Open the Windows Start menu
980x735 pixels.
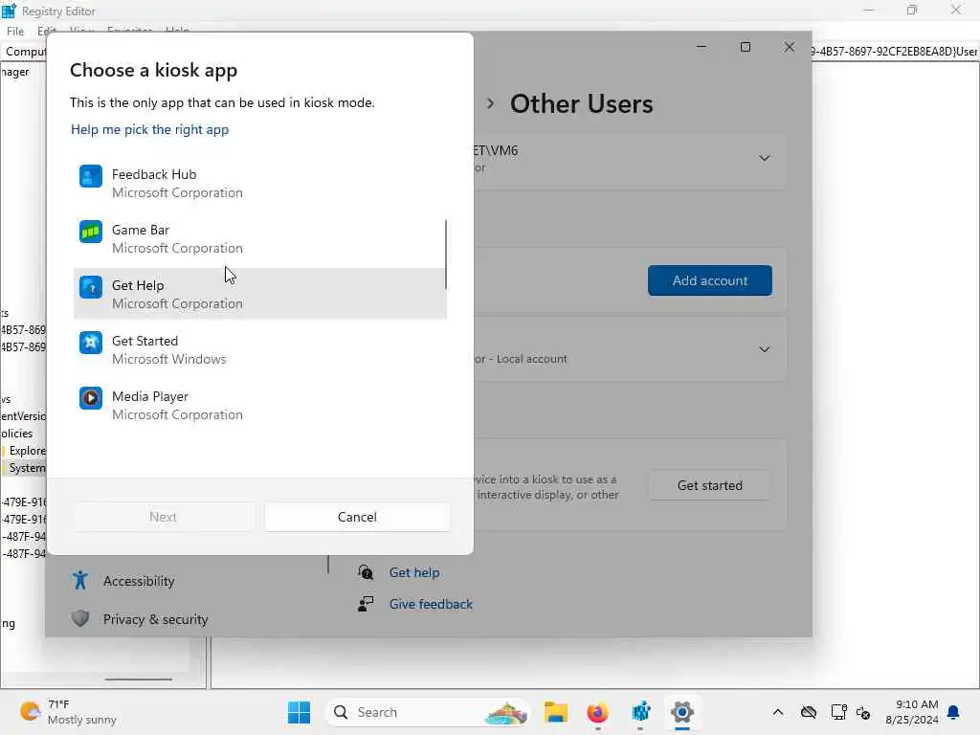[299, 712]
